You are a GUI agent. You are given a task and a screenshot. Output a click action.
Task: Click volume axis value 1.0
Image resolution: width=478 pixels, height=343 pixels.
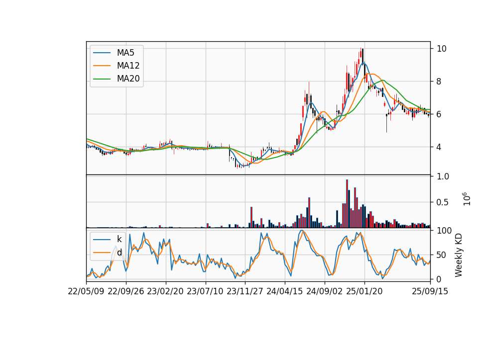pyautogui.click(x=443, y=176)
